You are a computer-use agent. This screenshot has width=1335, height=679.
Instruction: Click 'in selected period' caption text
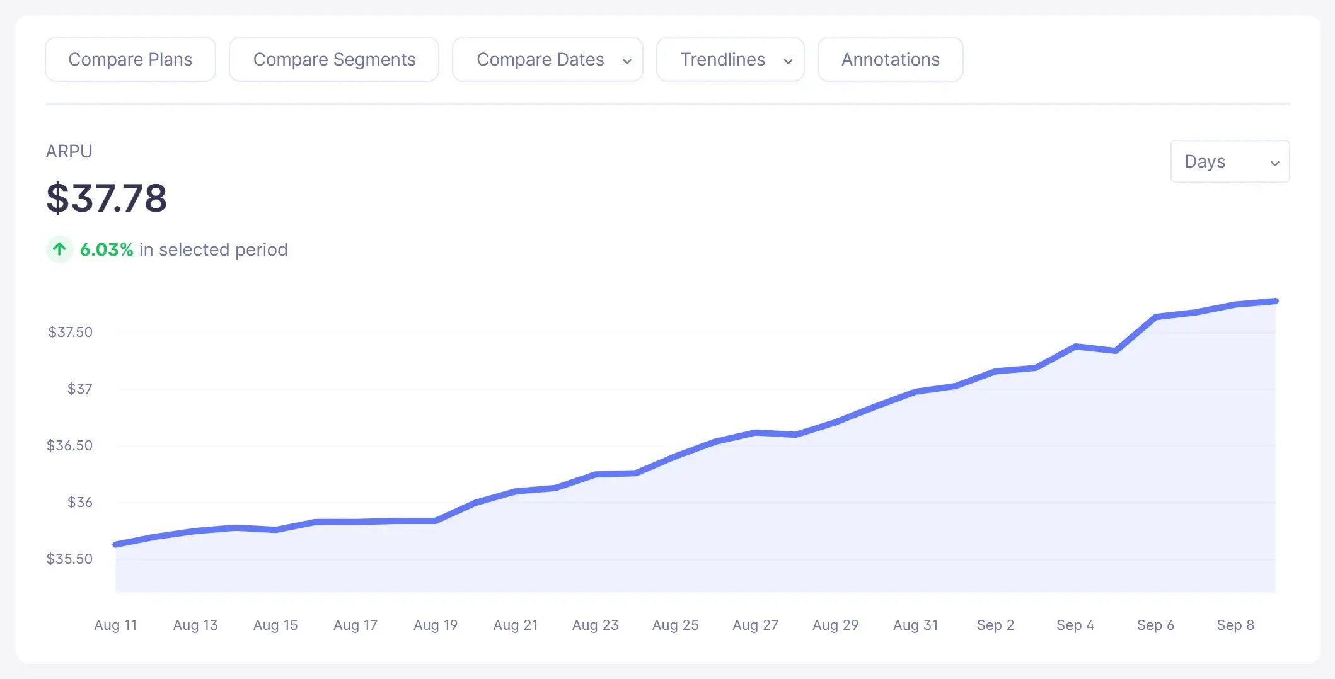[x=213, y=249]
